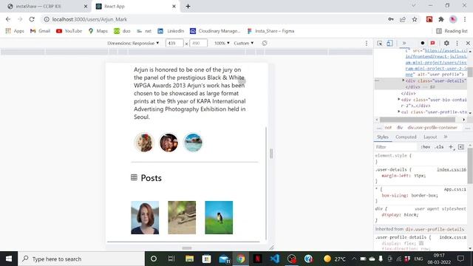Image resolution: width=473 pixels, height=266 pixels.
Task: Open the Cloudinary Management bookmark
Action: click(215, 31)
